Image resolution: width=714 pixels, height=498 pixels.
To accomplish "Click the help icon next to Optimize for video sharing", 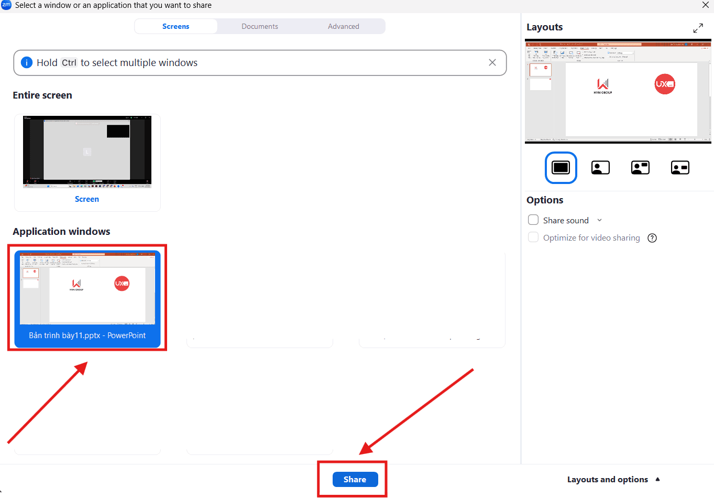I will [652, 237].
